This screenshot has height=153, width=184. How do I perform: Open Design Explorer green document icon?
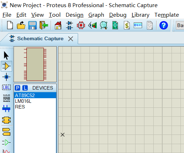pyautogui.click(x=115, y=25)
